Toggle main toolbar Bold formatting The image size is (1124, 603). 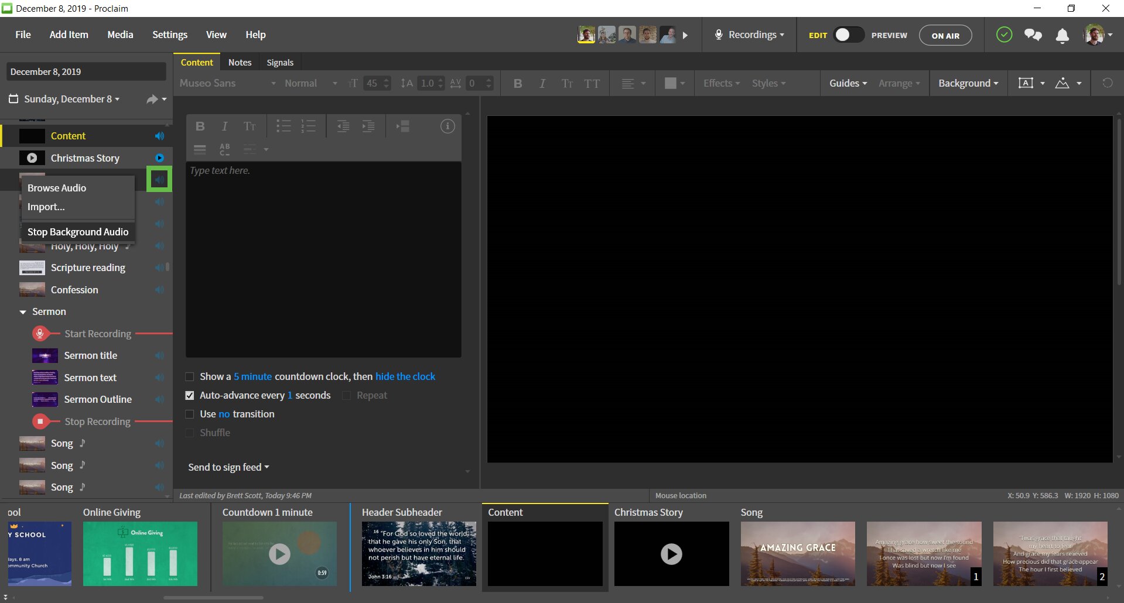point(518,83)
